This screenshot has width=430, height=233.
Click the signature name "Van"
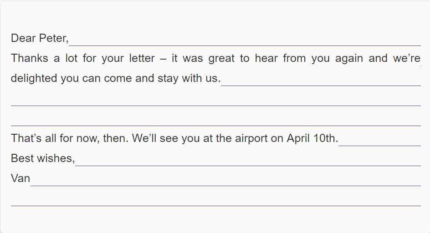[x=20, y=178]
